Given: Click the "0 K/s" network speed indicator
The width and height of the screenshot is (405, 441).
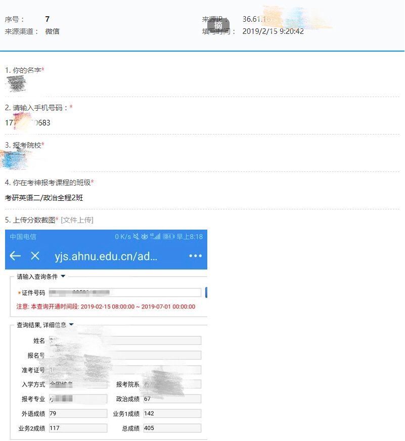Looking at the screenshot, I should tap(123, 236).
